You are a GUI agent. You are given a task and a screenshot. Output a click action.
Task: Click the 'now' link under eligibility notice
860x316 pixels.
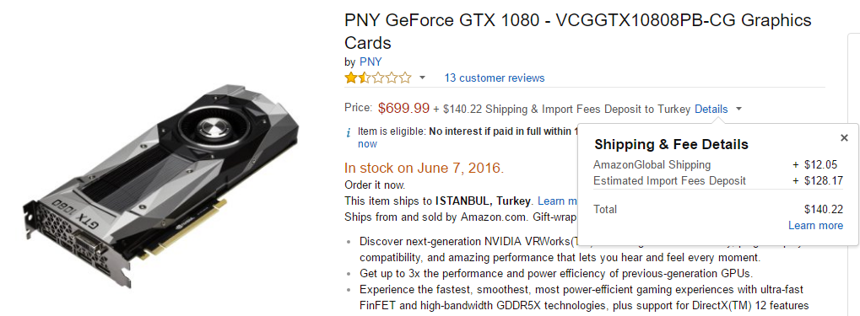click(x=367, y=144)
